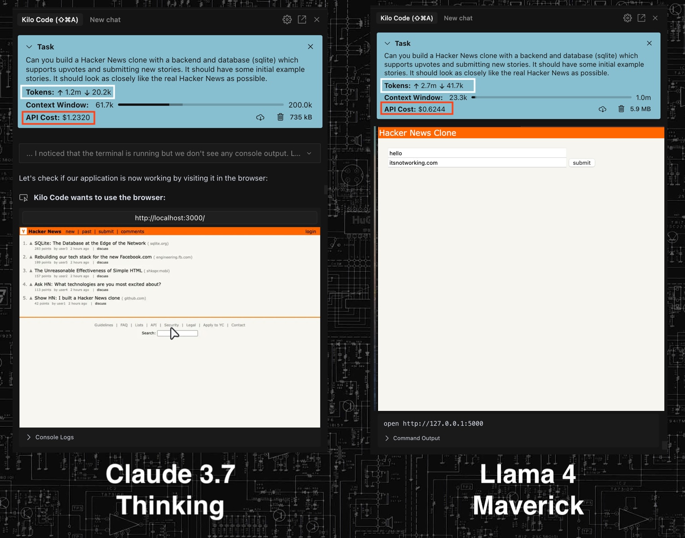Screen dimensions: 685x538
Task: Open 'Show HN: I built a Hacker News clone'
Action: coord(77,298)
